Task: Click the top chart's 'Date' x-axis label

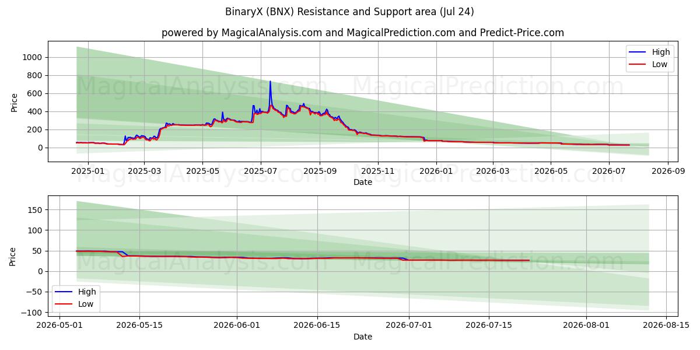Action: [x=362, y=183]
